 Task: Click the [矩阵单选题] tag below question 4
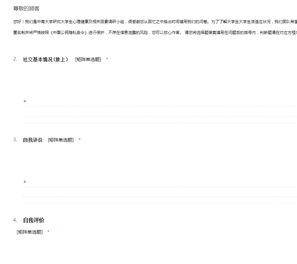30,232
